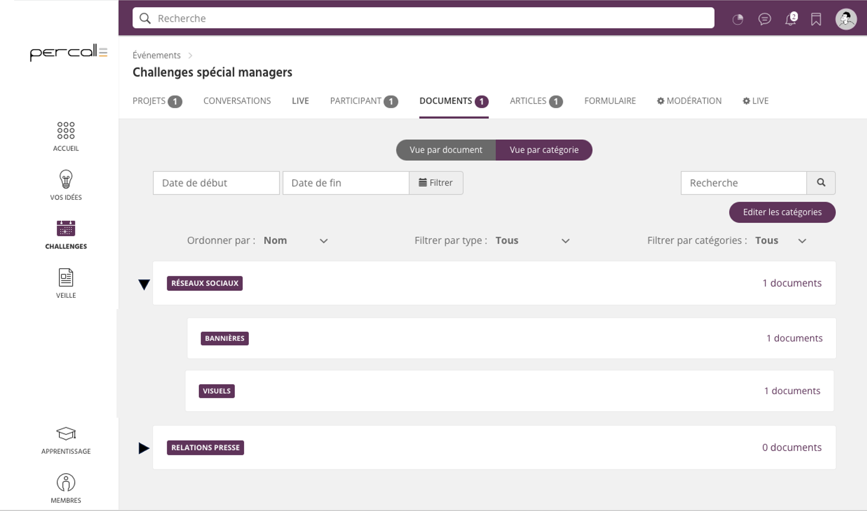Screen dimensions: 867x511
Task: Click the notifications bell icon
Action: [790, 19]
